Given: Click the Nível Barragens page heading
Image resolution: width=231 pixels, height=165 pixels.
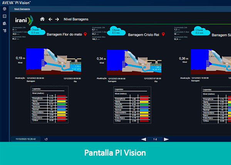Looking at the screenshot, I should [76, 19].
